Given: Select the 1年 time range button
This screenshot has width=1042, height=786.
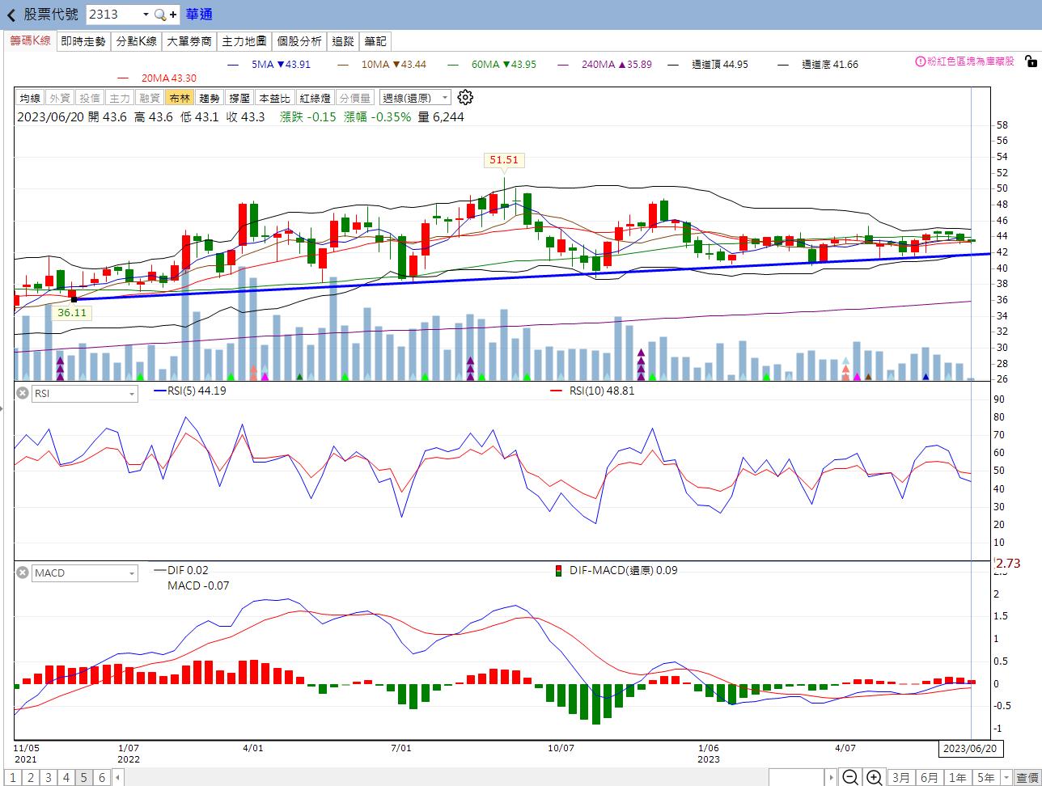Looking at the screenshot, I should click(958, 778).
